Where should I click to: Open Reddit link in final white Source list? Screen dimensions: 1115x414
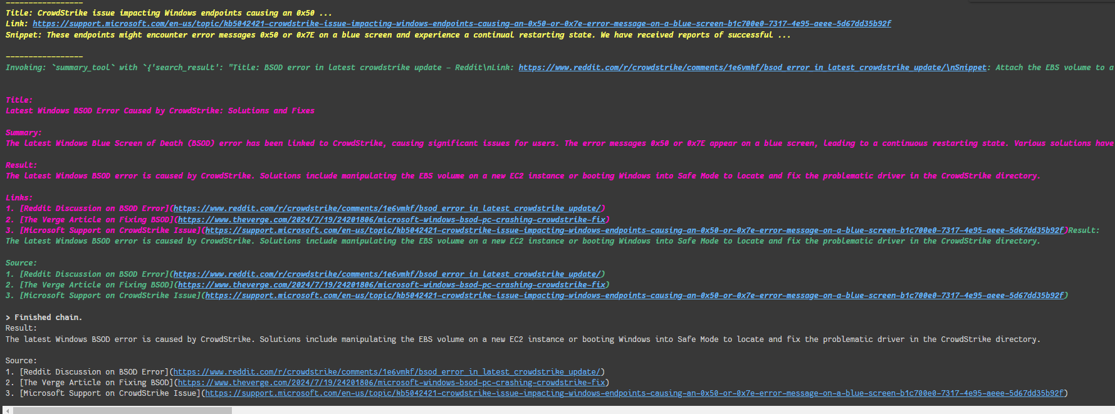pos(387,372)
